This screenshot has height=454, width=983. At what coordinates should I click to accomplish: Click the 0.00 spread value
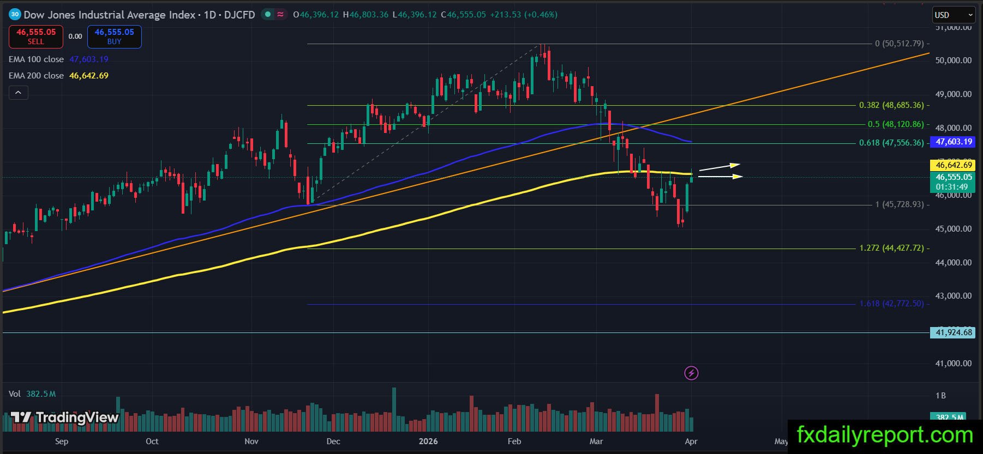coord(75,37)
